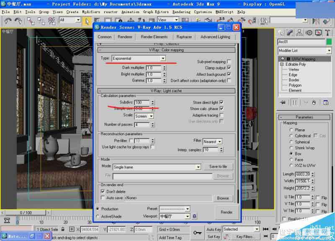Click the Render button

pos(227,212)
